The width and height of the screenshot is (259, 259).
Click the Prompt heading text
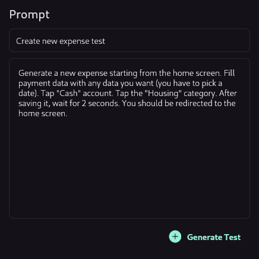click(x=29, y=15)
